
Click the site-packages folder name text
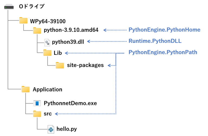pos(85,65)
